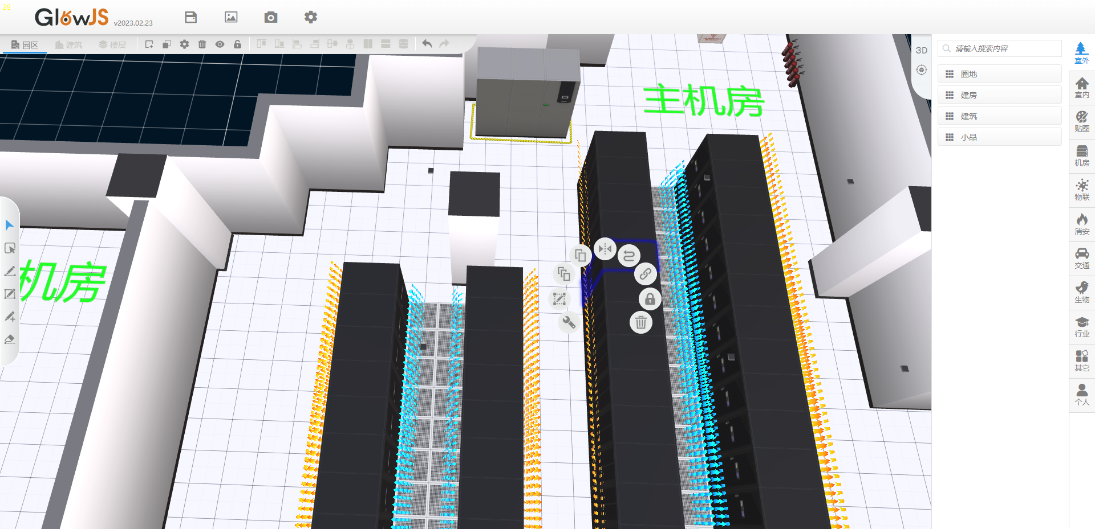Open the 消安 fire safety category
Viewport: 1095px width, 529px height.
coord(1081,224)
